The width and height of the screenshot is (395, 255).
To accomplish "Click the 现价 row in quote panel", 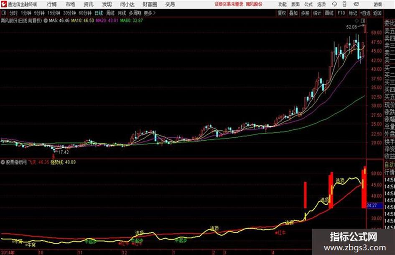I will click(x=390, y=105).
